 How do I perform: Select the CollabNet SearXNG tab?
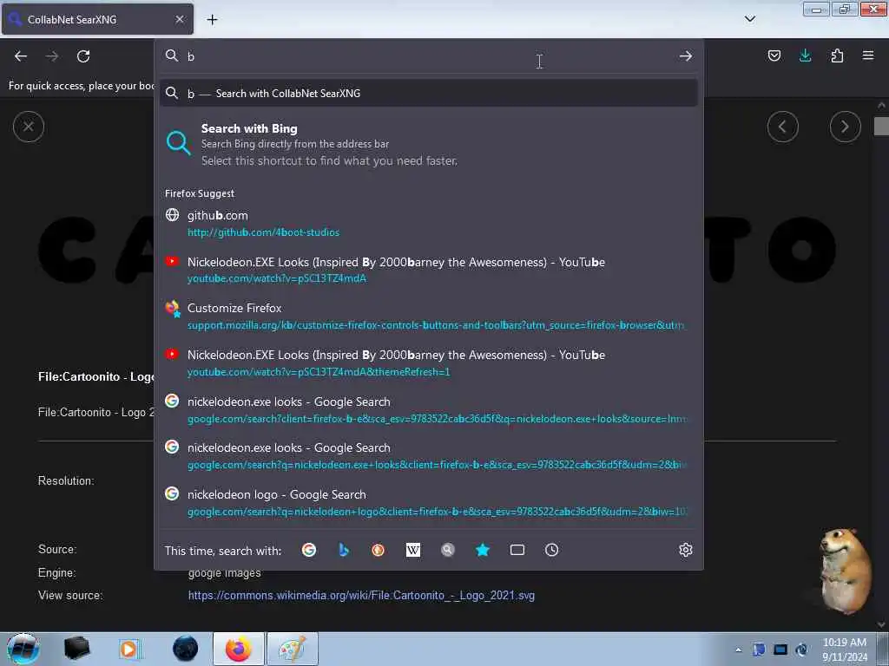(97, 19)
